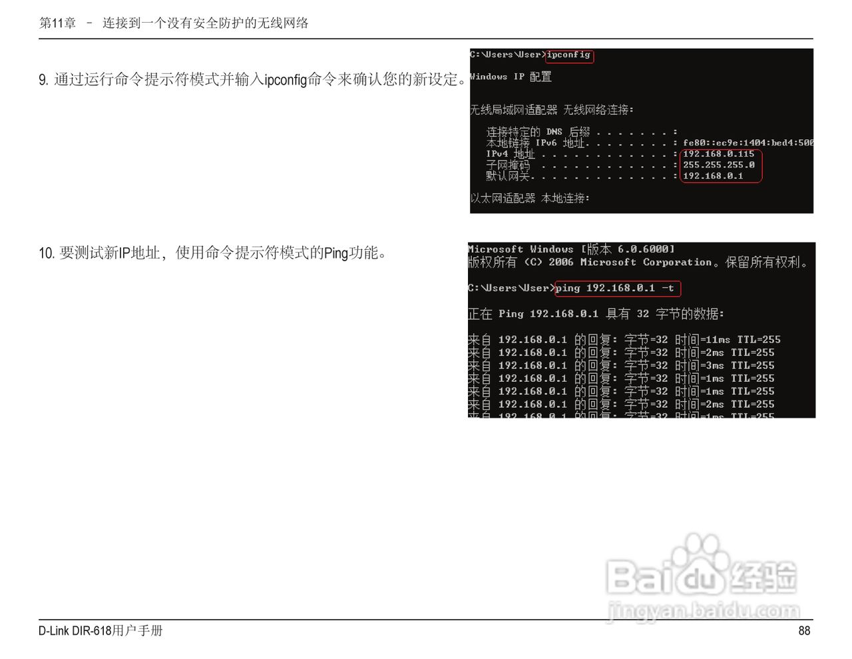Select the red-boxed ping 192.168.0.1 -t command
Image resolution: width=852 pixels, height=659 pixels.
tap(617, 289)
